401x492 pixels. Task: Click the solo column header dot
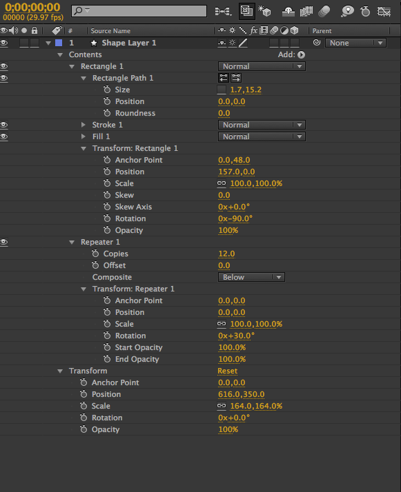tap(24, 30)
